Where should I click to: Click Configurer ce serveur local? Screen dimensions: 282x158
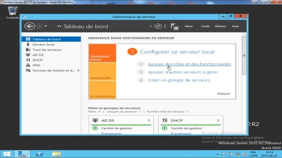coord(177,52)
